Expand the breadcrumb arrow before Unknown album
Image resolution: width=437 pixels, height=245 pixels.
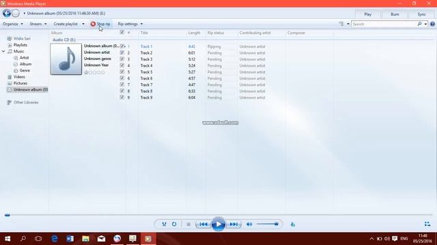click(x=25, y=14)
